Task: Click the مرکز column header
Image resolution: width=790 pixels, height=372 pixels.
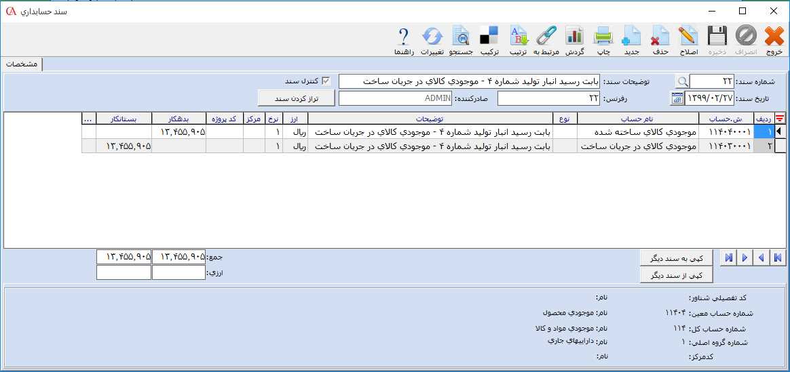Action: point(254,119)
